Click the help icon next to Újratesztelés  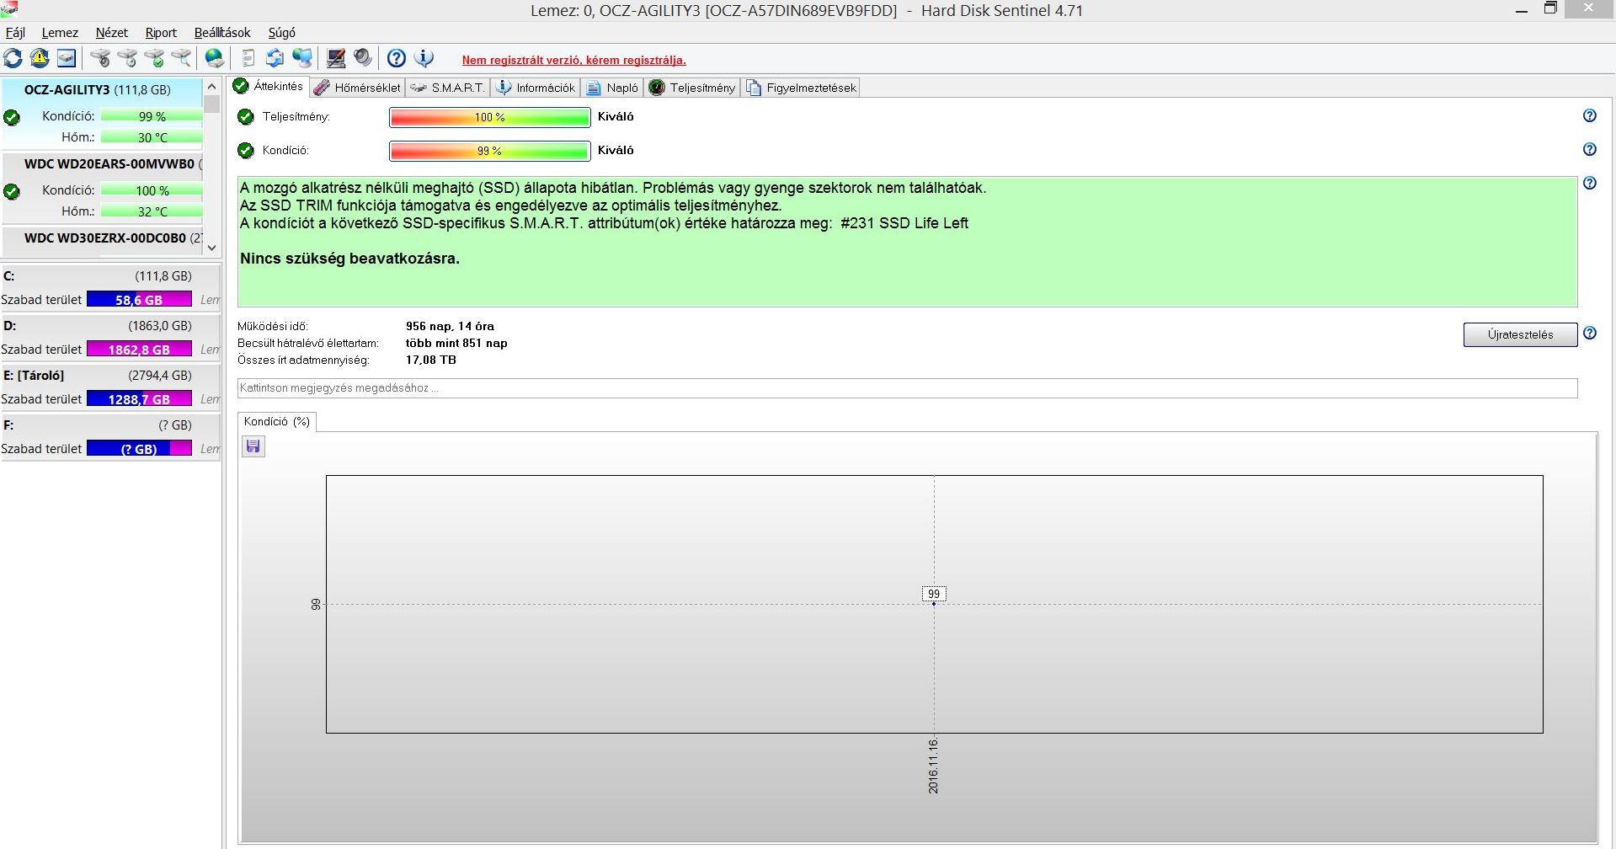[x=1590, y=334]
